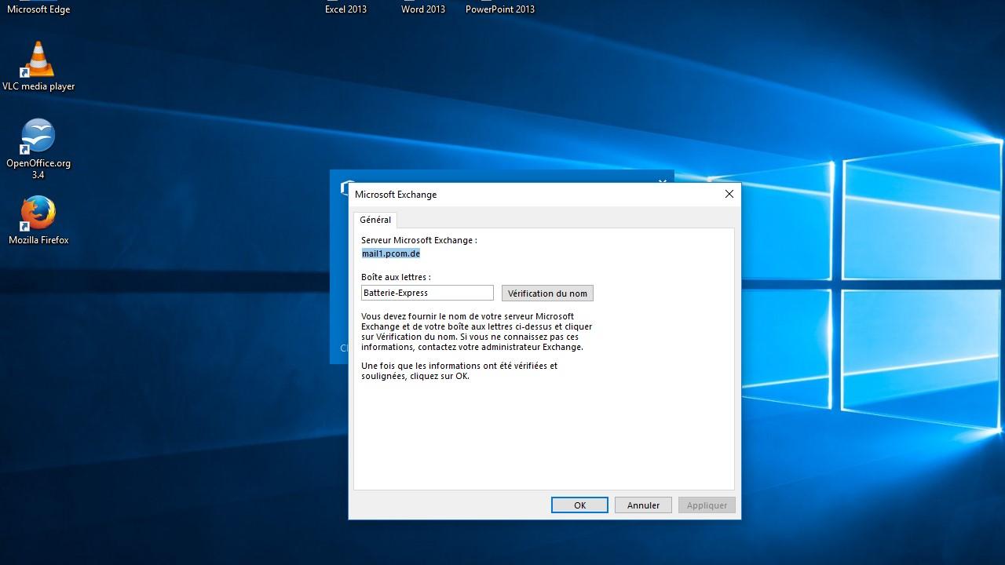Click the Serveur Microsoft Exchange label
This screenshot has width=1005, height=565.
click(419, 240)
